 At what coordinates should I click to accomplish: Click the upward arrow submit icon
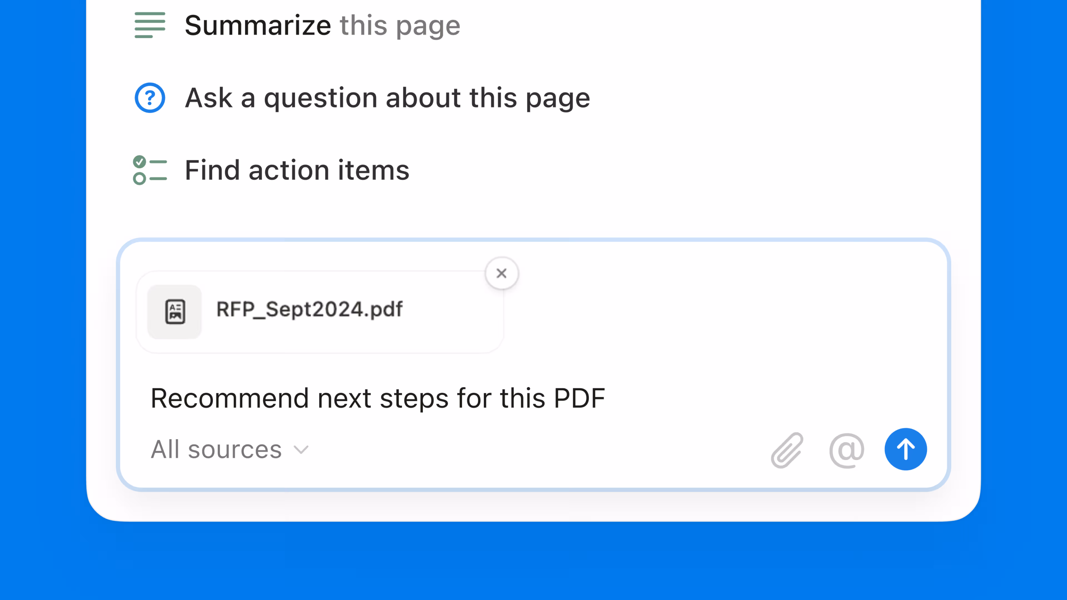pos(906,449)
